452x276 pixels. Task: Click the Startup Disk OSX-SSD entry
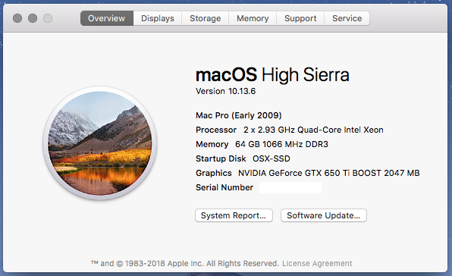coord(243,158)
